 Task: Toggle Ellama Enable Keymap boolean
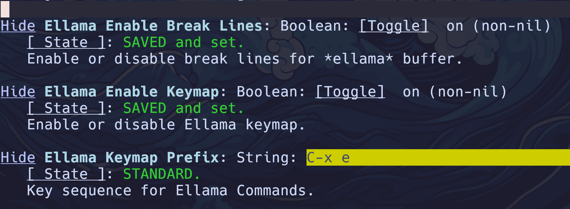click(350, 92)
